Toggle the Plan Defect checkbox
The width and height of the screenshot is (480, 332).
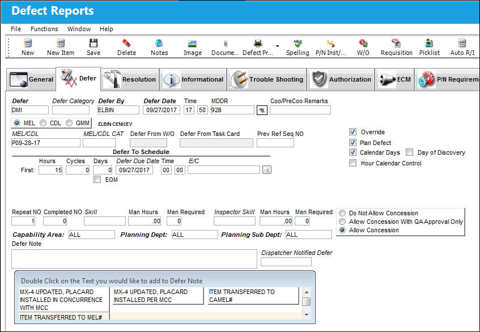352,143
